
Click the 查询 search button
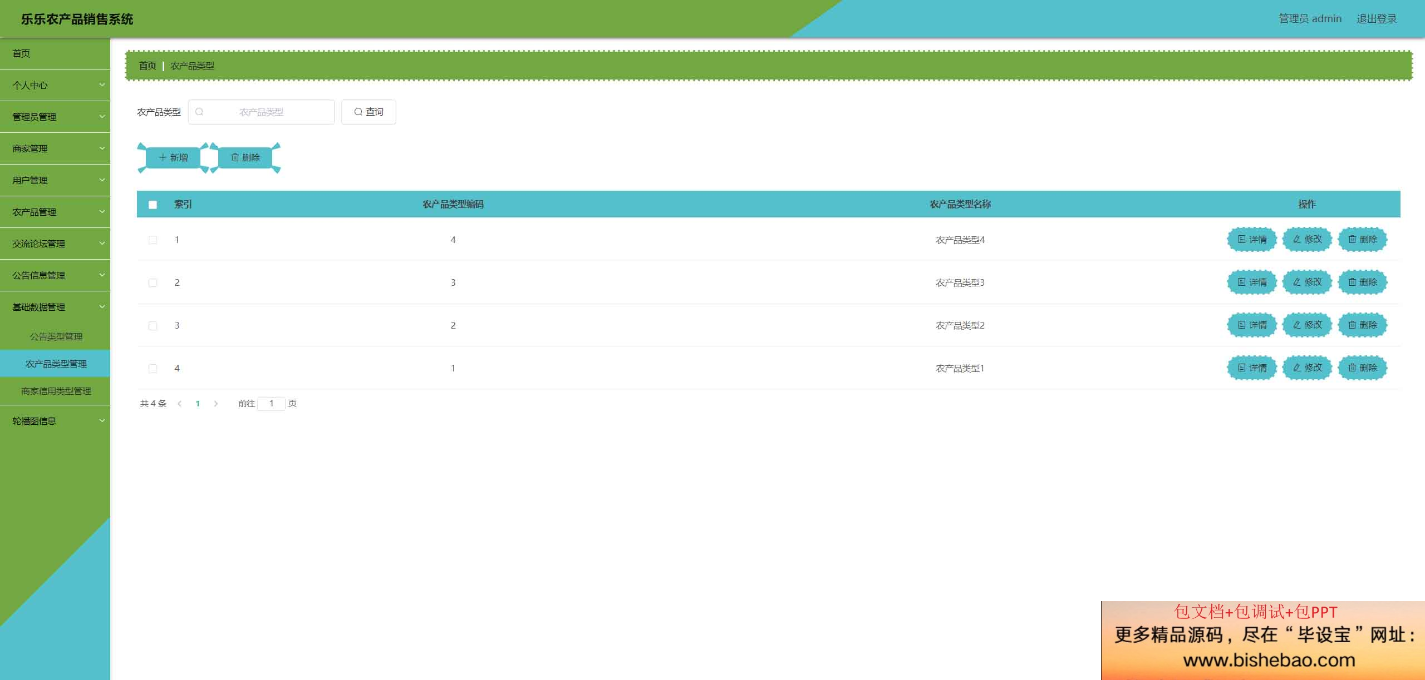pyautogui.click(x=368, y=112)
